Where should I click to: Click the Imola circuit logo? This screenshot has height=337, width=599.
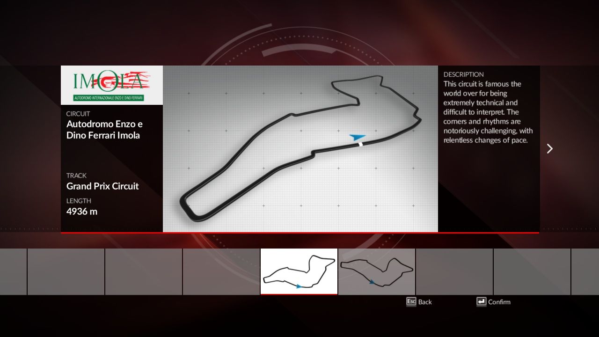click(111, 85)
